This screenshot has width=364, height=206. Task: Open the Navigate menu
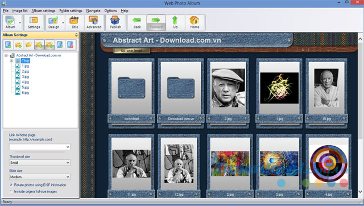[93, 11]
